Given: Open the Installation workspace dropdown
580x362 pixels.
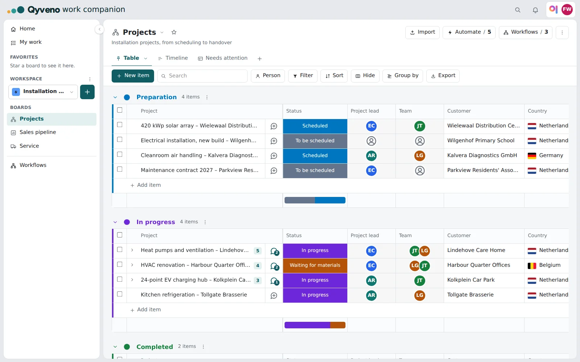Looking at the screenshot, I should click(43, 92).
